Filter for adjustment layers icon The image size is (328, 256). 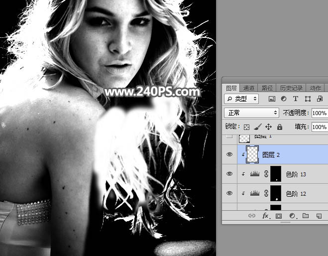284,99
